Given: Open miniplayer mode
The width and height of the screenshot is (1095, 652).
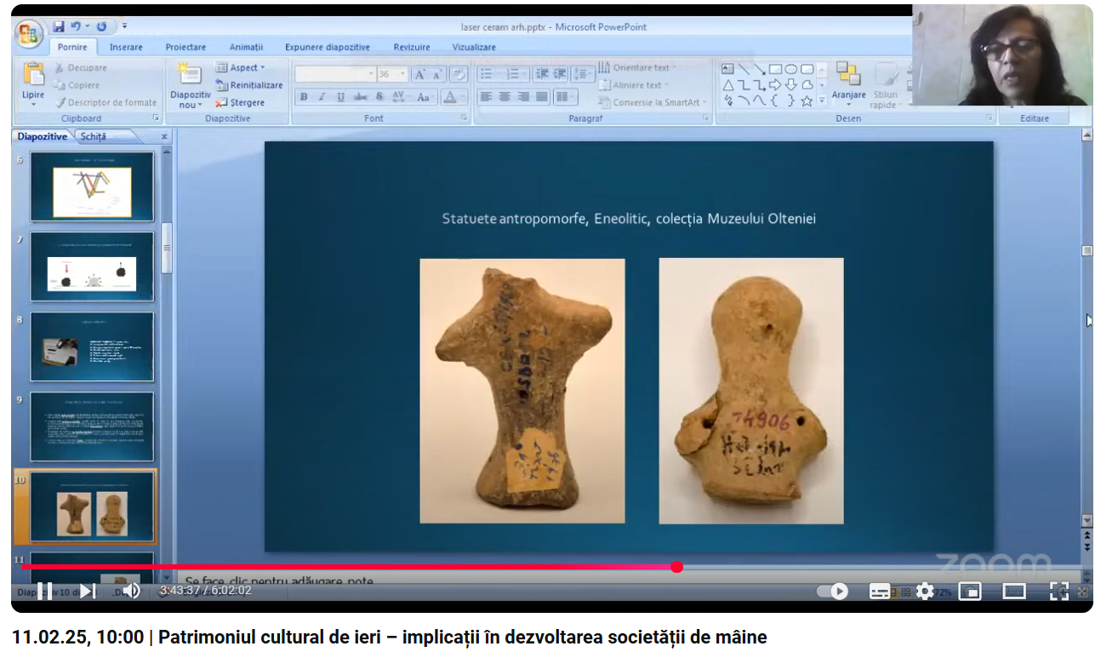Looking at the screenshot, I should [x=970, y=591].
